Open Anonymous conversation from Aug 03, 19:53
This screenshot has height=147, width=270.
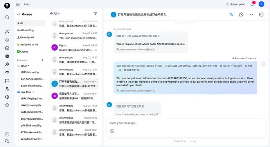[74, 60]
